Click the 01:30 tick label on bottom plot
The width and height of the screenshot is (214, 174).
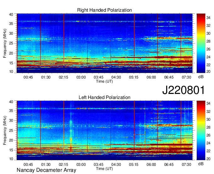tap(46, 165)
